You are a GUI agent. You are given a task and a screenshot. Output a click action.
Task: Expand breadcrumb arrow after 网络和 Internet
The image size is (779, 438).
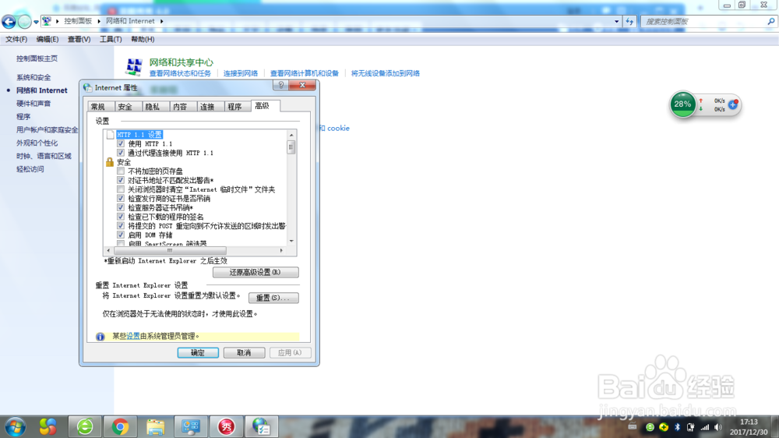click(x=161, y=21)
